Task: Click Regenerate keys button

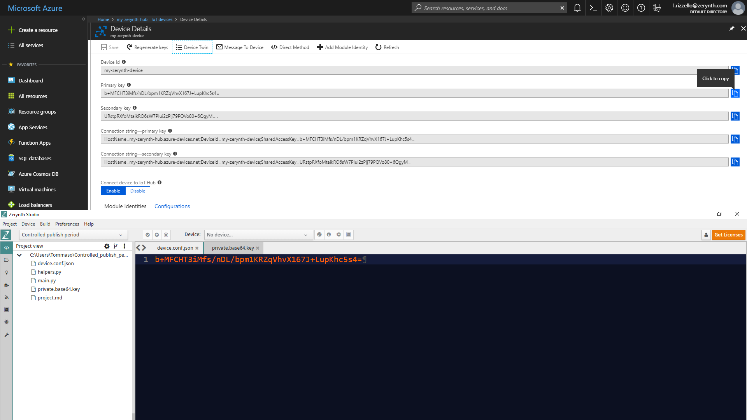Action: pyautogui.click(x=147, y=47)
